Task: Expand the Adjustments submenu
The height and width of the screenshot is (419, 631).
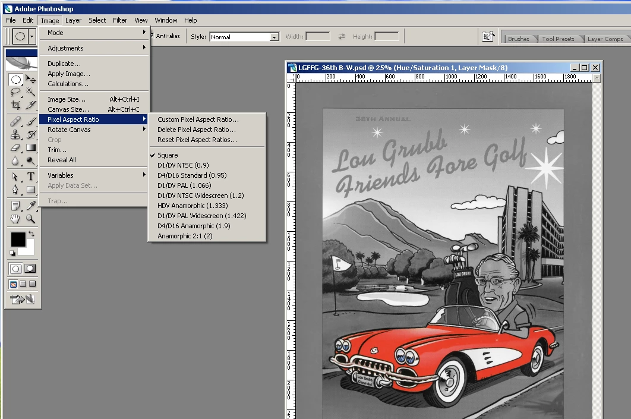Action: coord(94,48)
